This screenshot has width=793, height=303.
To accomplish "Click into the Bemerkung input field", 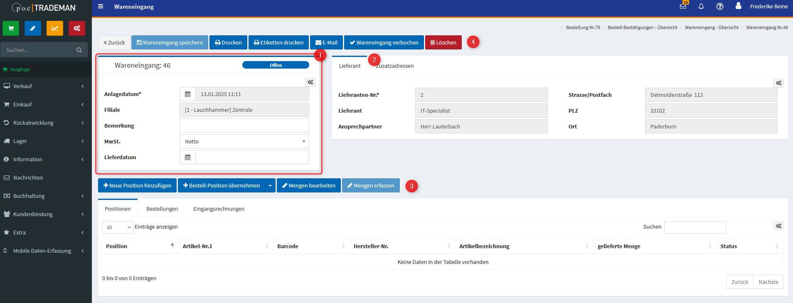I will [x=244, y=126].
